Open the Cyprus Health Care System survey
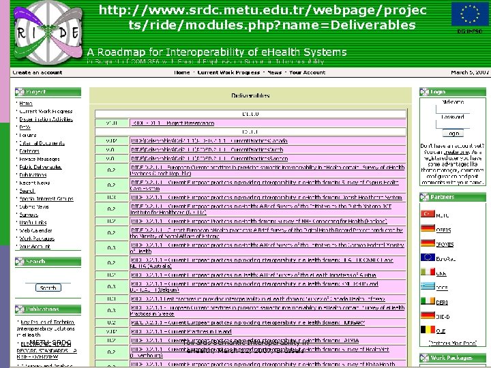 pyautogui.click(x=265, y=185)
